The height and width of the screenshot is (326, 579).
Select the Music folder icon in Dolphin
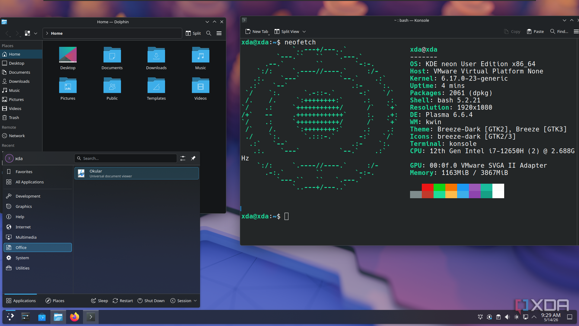(201, 55)
